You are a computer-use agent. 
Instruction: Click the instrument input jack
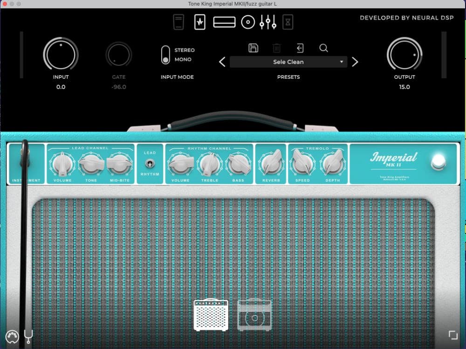25,157
